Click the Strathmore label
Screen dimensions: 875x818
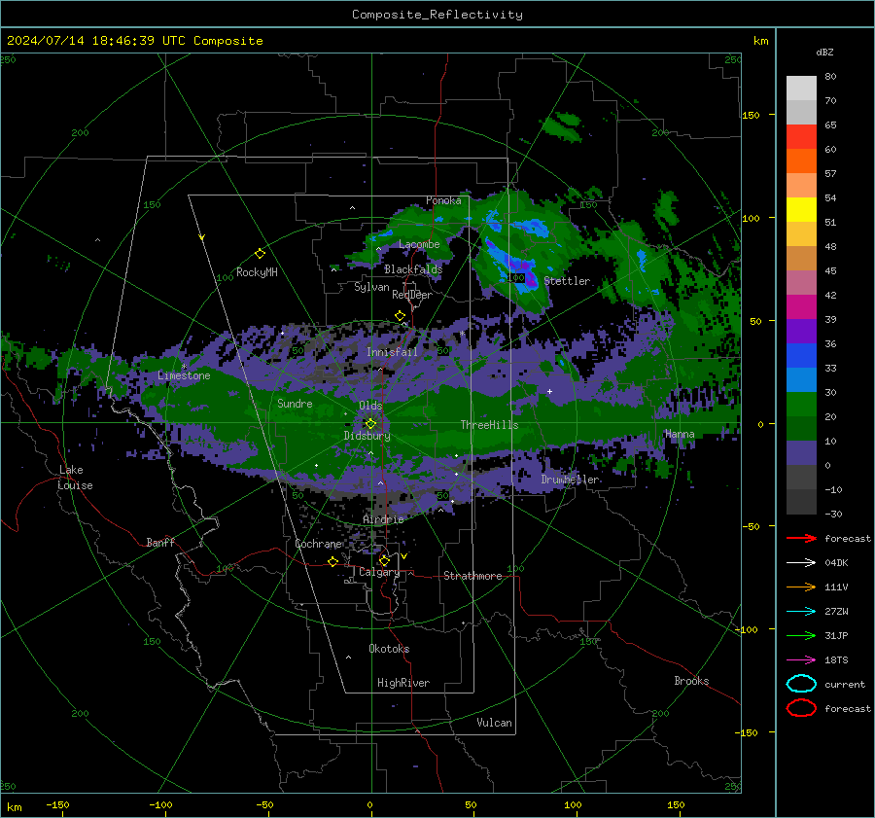tap(472, 576)
